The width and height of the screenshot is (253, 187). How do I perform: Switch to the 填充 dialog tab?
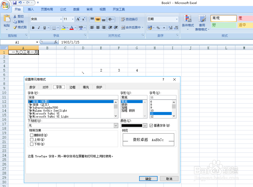86,87
